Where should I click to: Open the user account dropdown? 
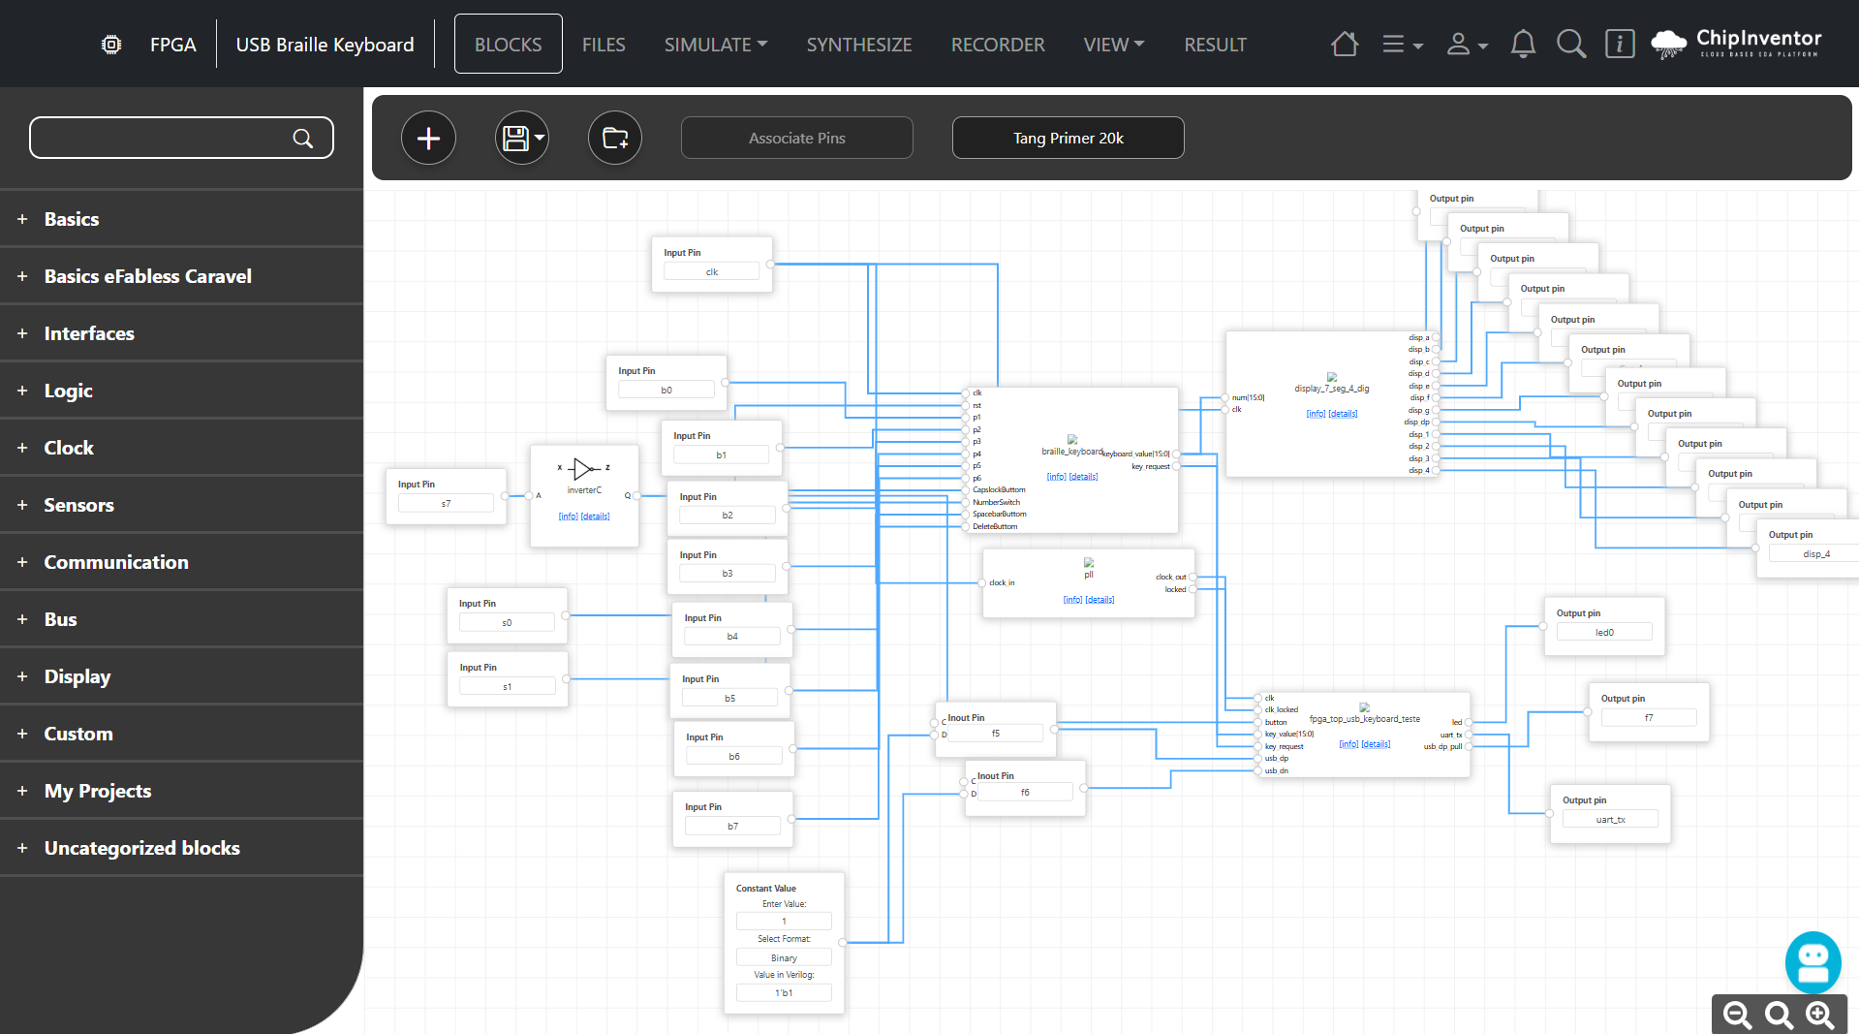tap(1467, 45)
